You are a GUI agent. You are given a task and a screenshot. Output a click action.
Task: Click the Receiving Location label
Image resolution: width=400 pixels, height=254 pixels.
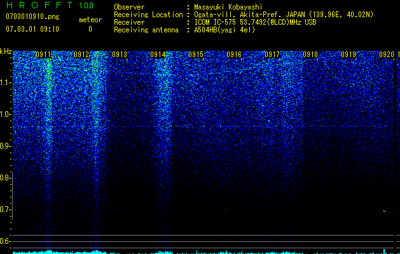(148, 15)
